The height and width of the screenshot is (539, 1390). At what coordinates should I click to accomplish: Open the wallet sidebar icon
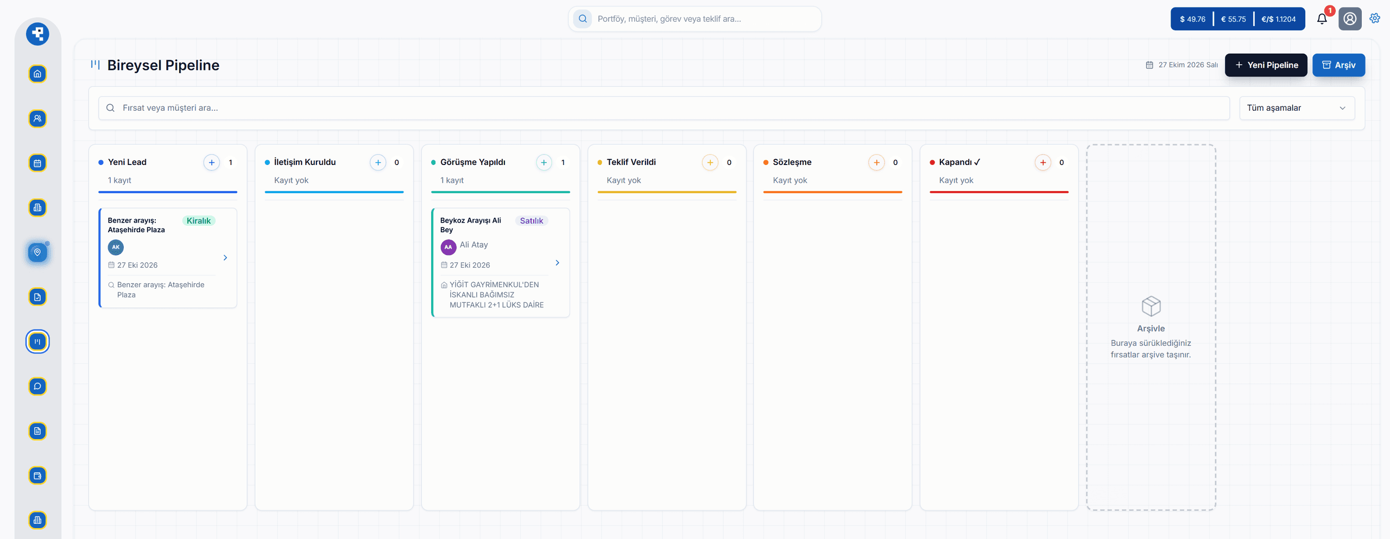click(x=37, y=475)
